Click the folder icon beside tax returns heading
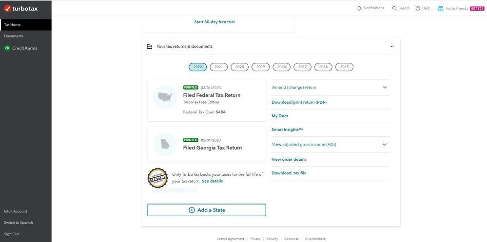487x242 pixels. (149, 47)
